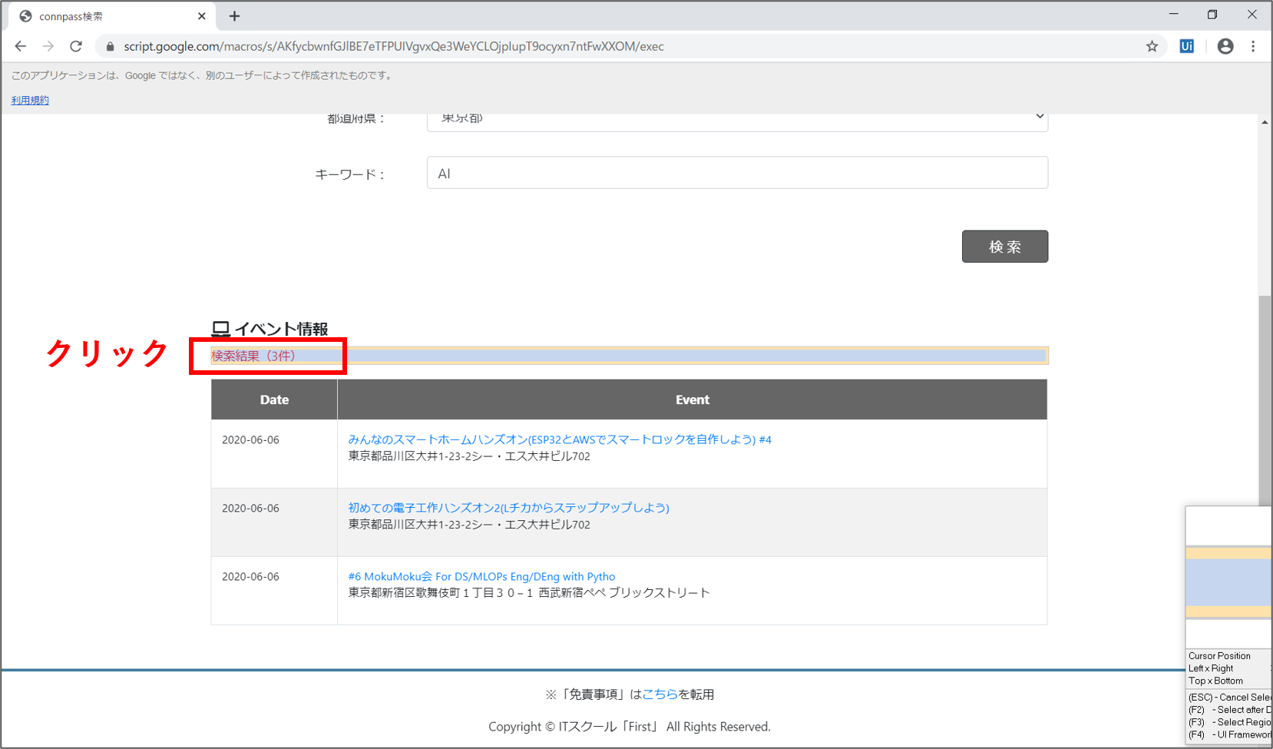Image resolution: width=1273 pixels, height=749 pixels.
Task: Click the browser back arrow
Action: (x=21, y=46)
